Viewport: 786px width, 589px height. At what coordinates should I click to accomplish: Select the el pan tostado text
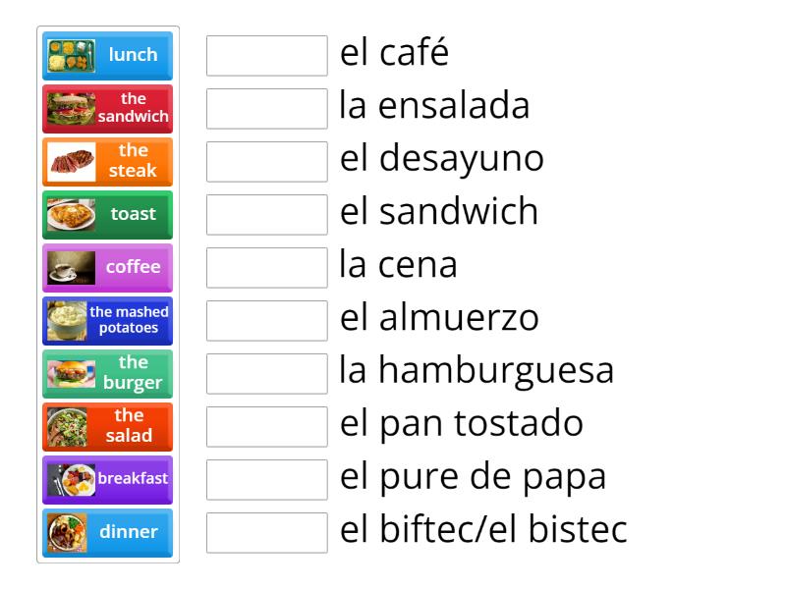pos(462,423)
